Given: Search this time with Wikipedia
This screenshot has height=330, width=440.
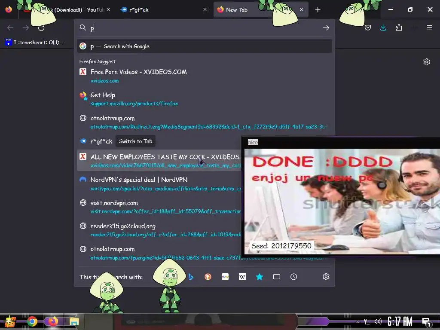Looking at the screenshot, I should coord(242,277).
